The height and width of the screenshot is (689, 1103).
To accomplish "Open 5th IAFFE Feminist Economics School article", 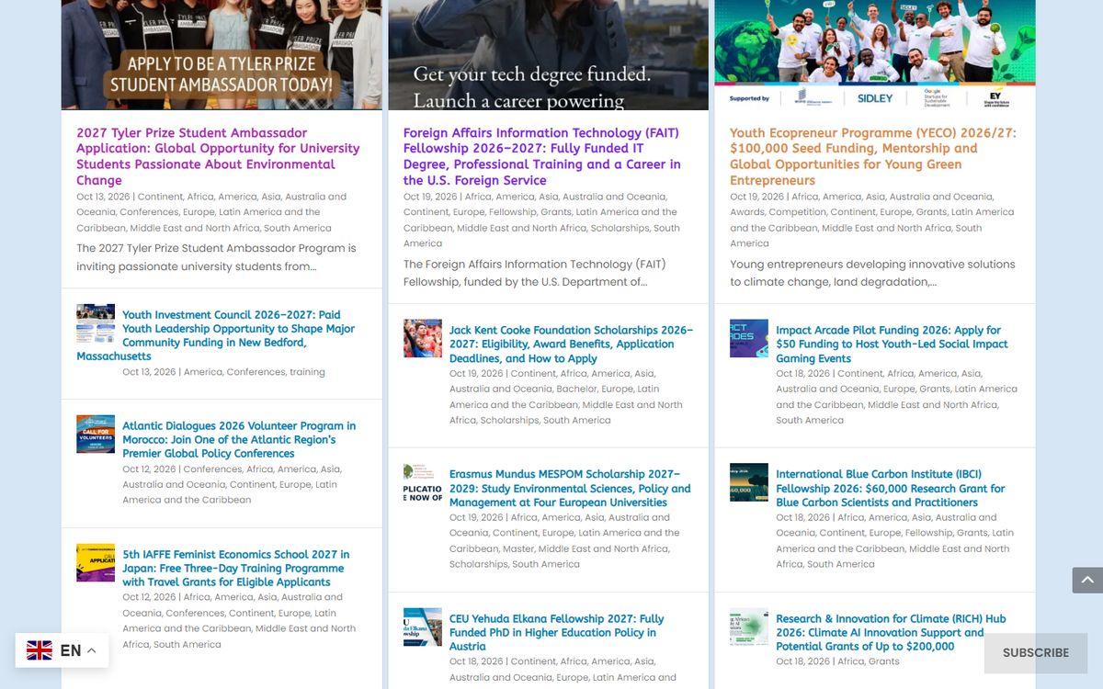I will [x=236, y=568].
